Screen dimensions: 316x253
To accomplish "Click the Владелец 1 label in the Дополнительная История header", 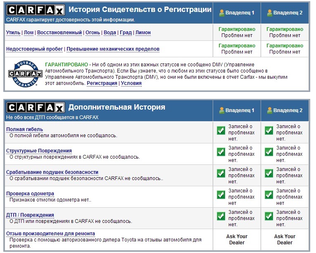I will 240,110.
